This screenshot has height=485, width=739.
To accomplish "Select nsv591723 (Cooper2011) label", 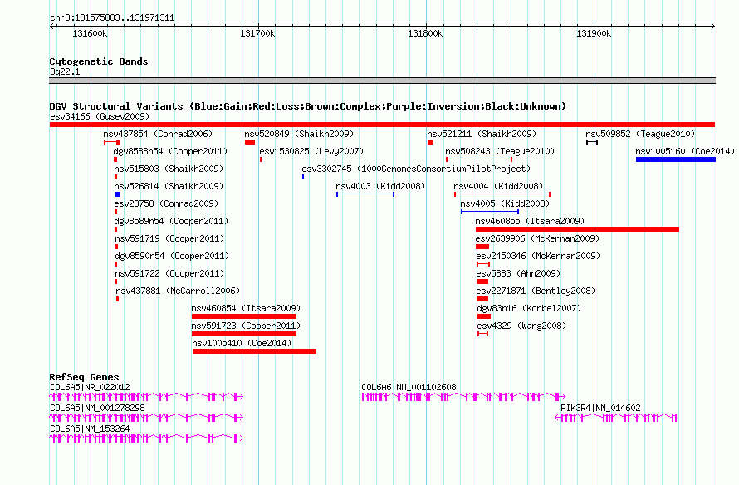I will 246,326.
